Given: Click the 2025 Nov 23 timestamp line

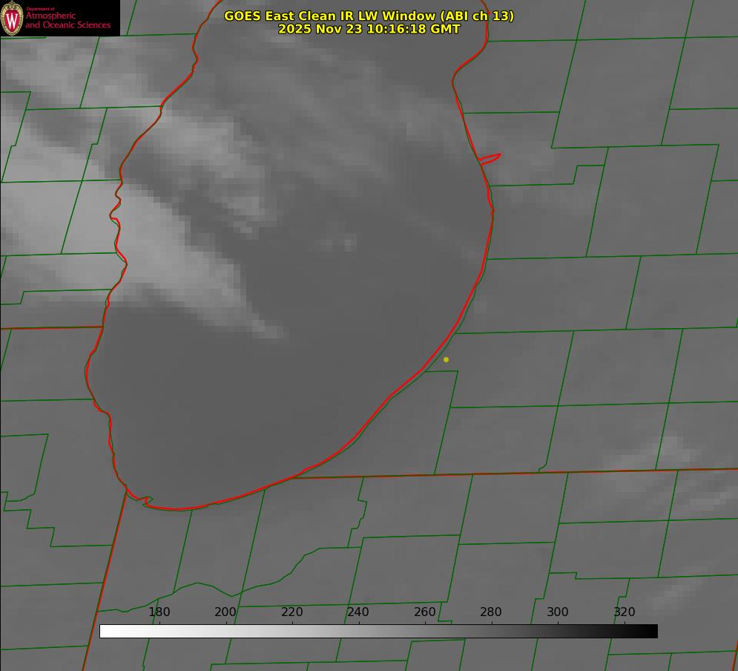Looking at the screenshot, I should click(369, 29).
